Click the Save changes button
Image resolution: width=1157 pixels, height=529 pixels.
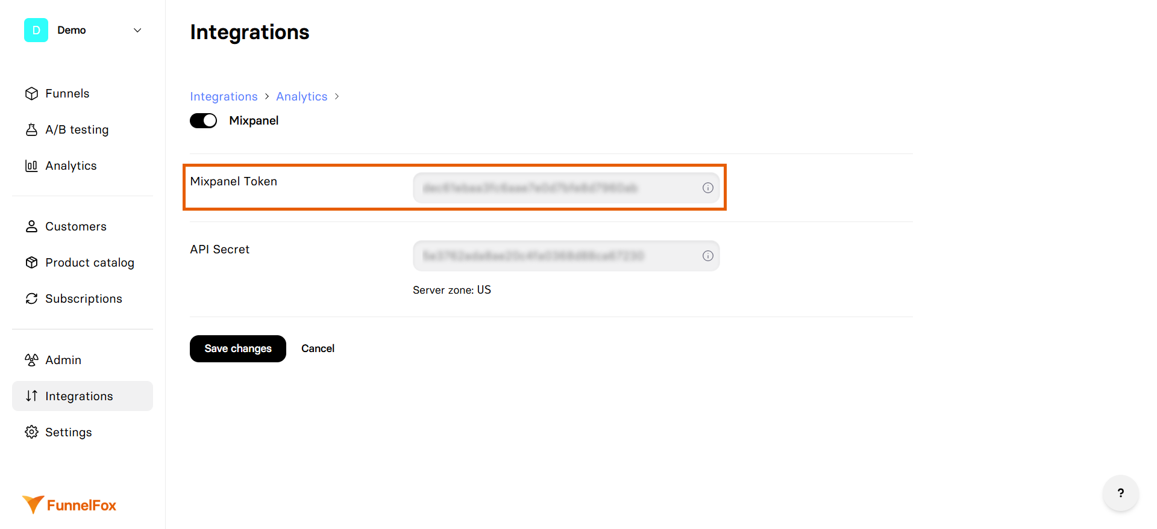click(x=238, y=348)
